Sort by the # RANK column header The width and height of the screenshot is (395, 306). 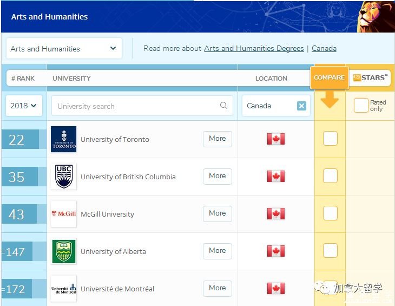click(x=23, y=79)
